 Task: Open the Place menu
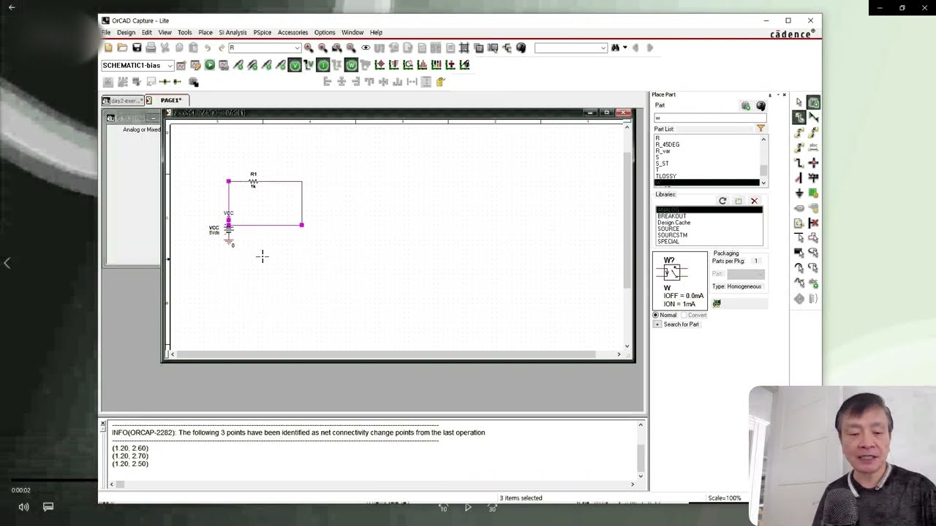(205, 32)
